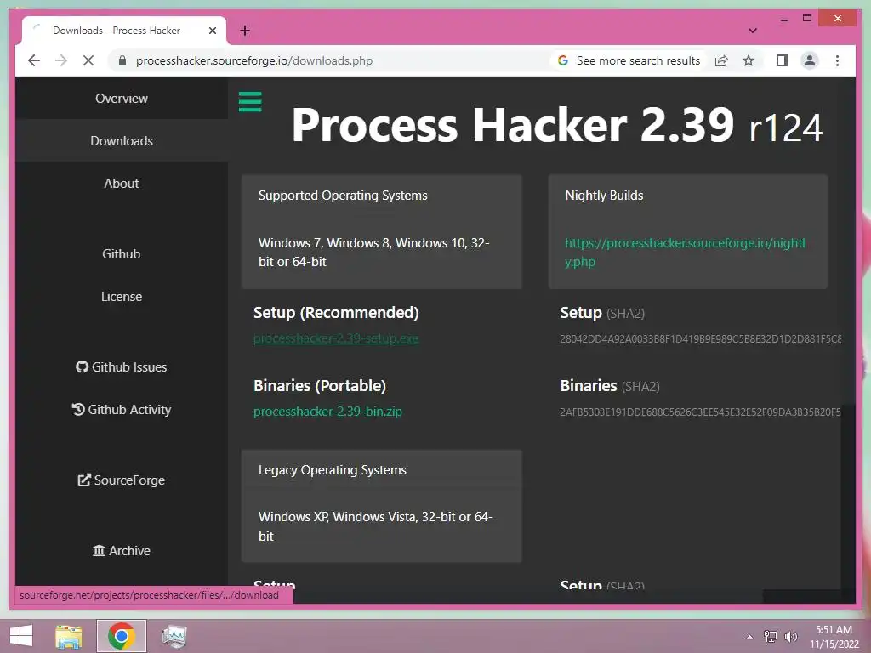Open the License sidebar item

tap(121, 297)
